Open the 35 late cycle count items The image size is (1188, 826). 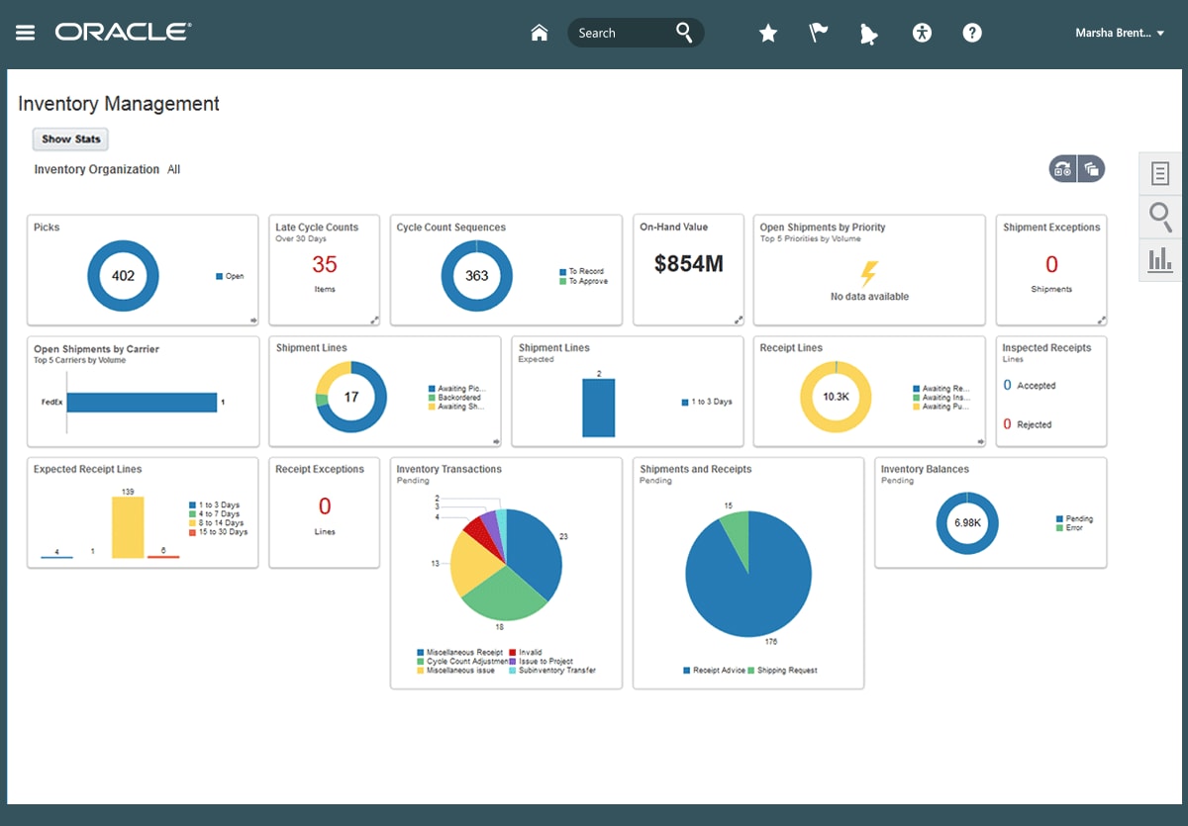(x=325, y=264)
